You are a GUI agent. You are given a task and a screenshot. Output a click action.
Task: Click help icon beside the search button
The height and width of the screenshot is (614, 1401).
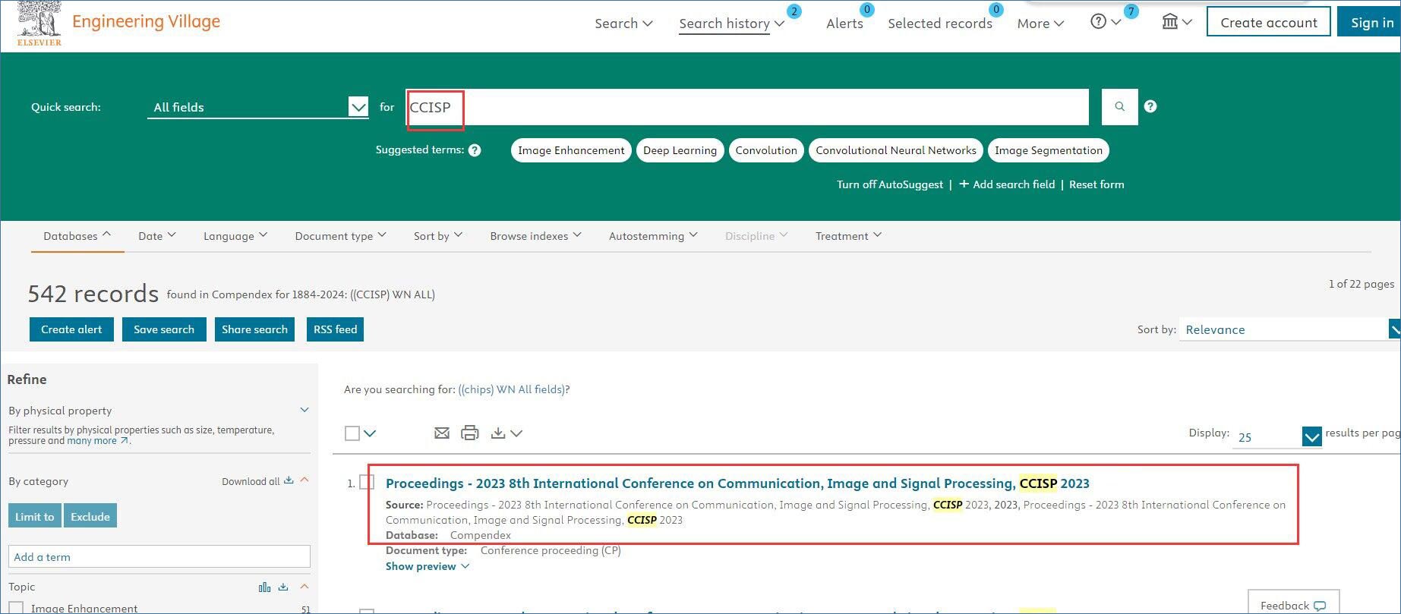coord(1150,107)
